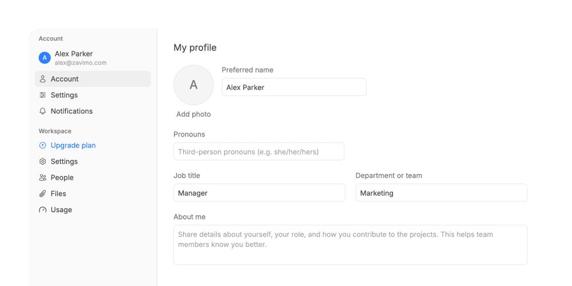Click the Files paperclip icon

(x=43, y=193)
